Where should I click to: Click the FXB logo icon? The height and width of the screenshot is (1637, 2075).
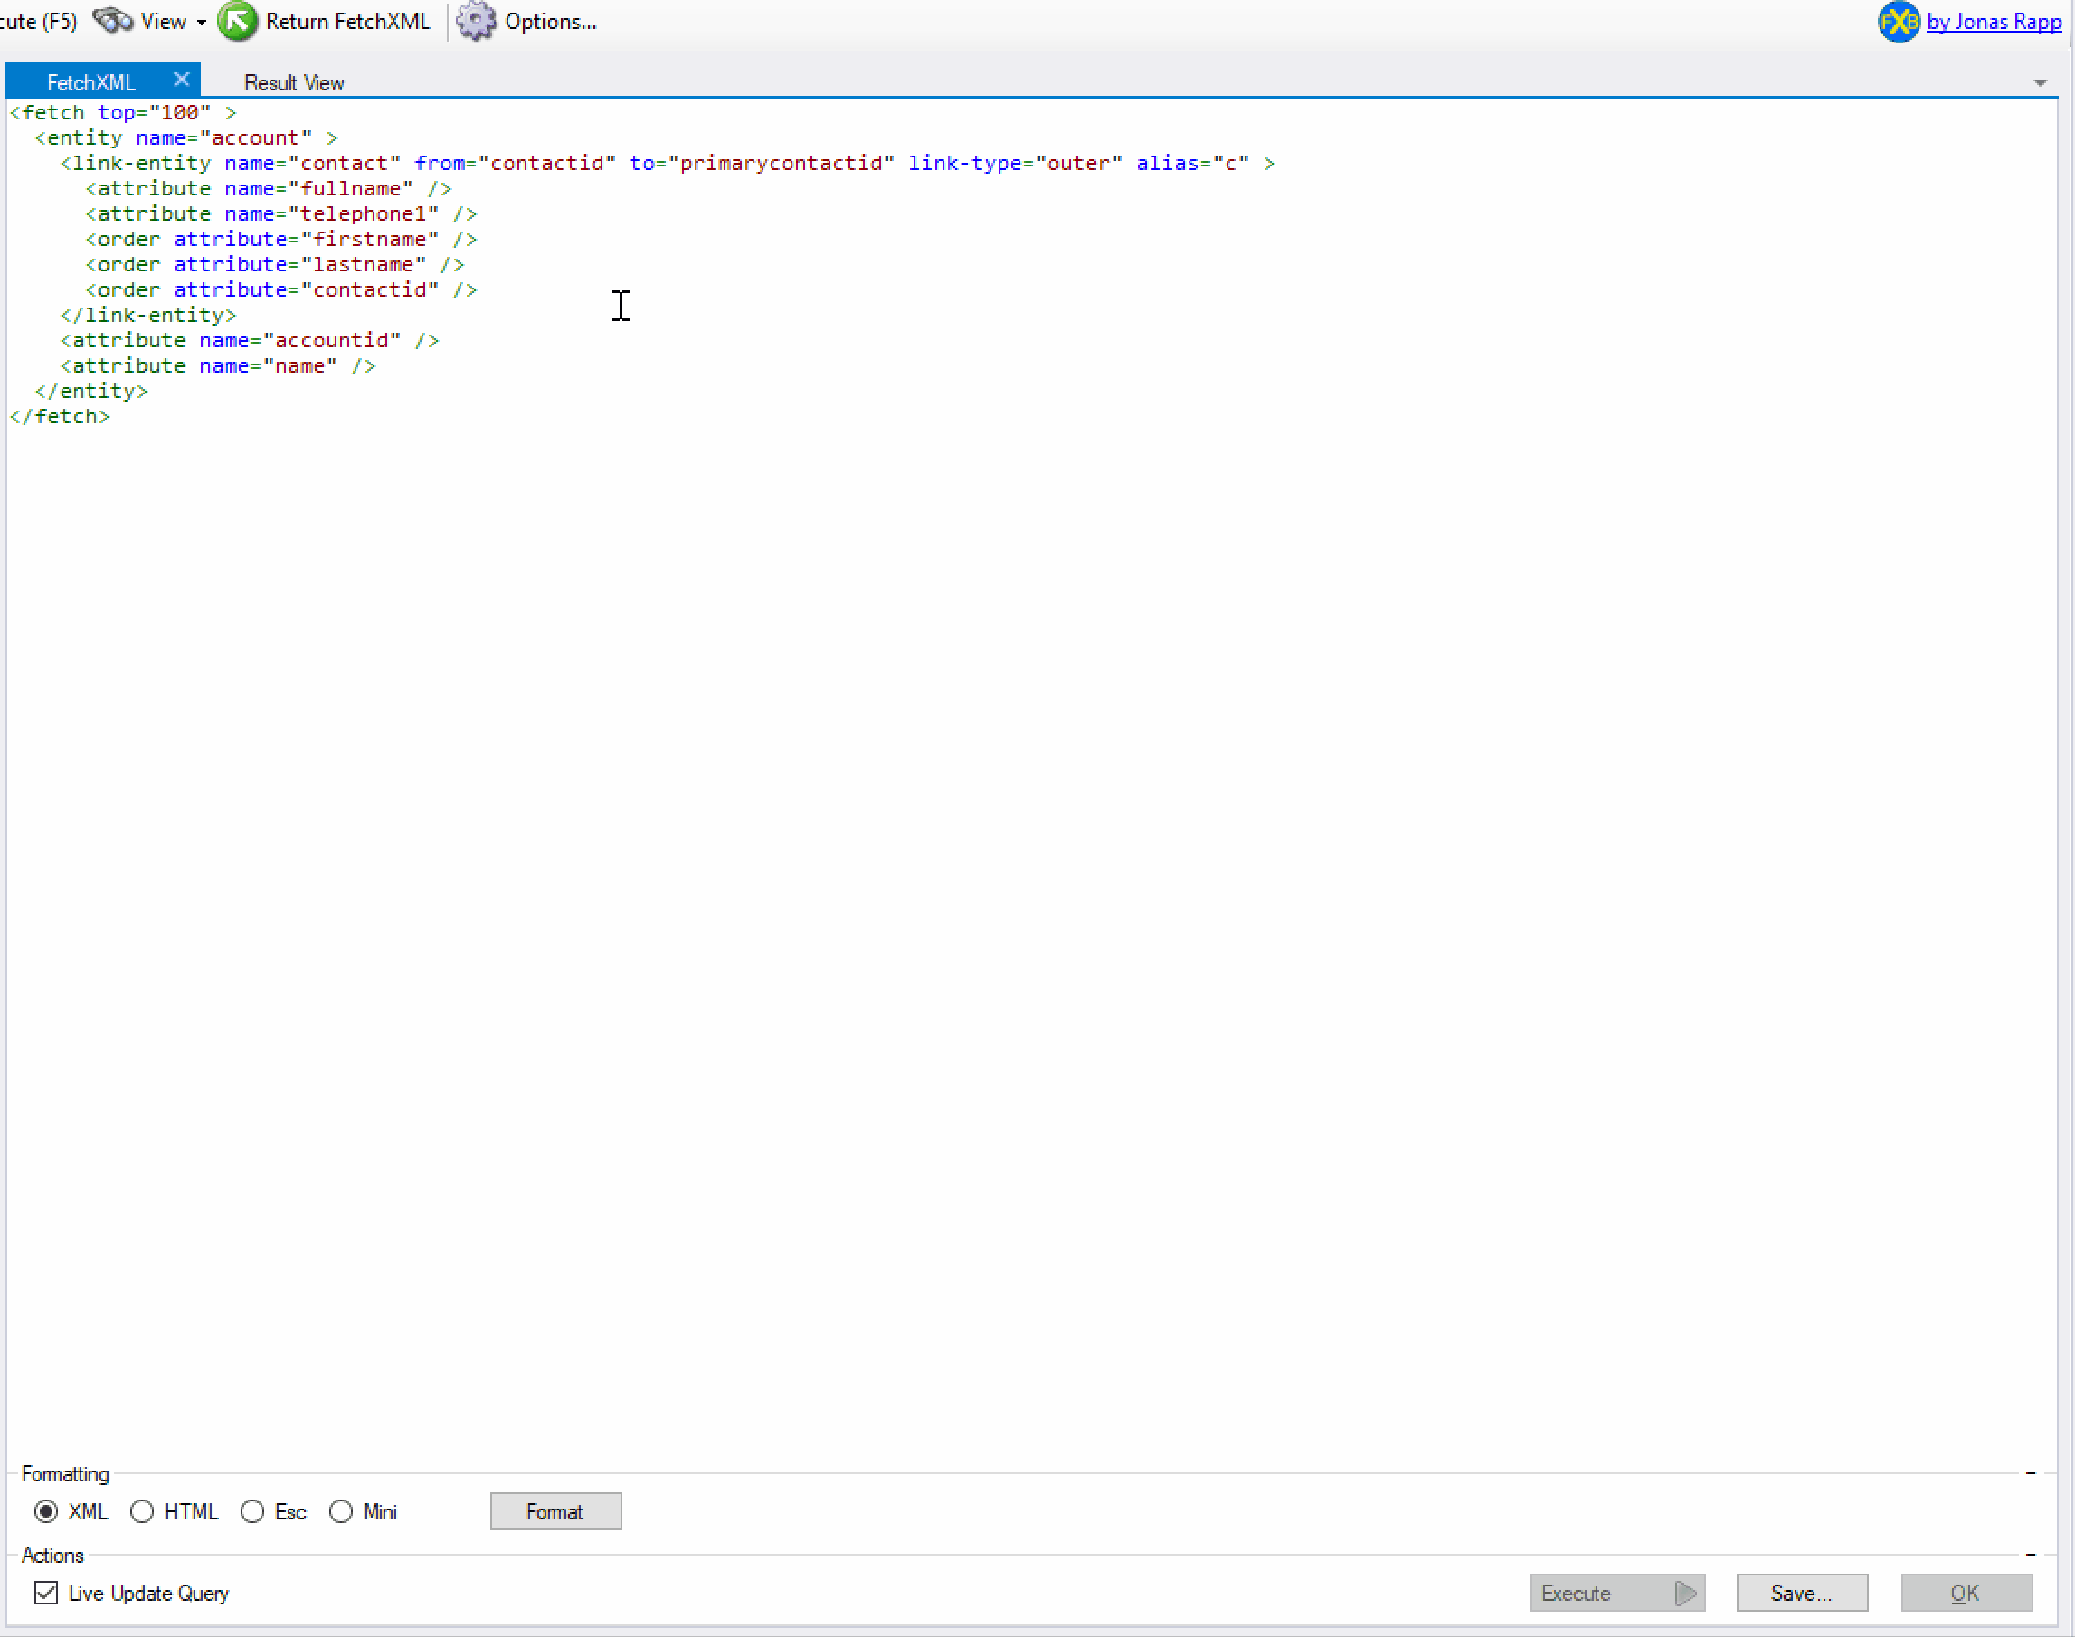pos(1898,21)
